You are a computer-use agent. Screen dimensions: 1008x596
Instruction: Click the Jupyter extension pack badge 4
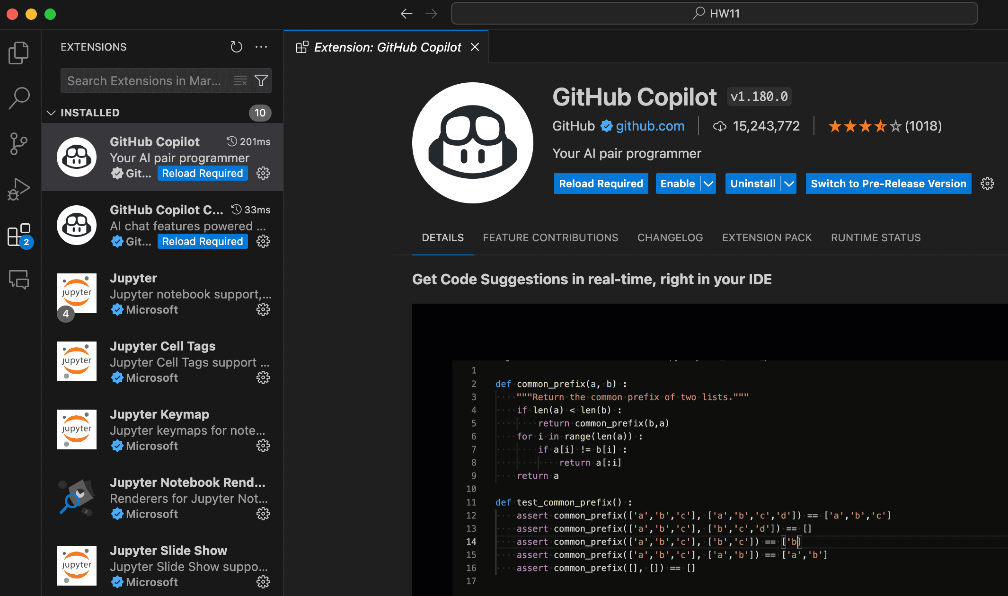(66, 314)
